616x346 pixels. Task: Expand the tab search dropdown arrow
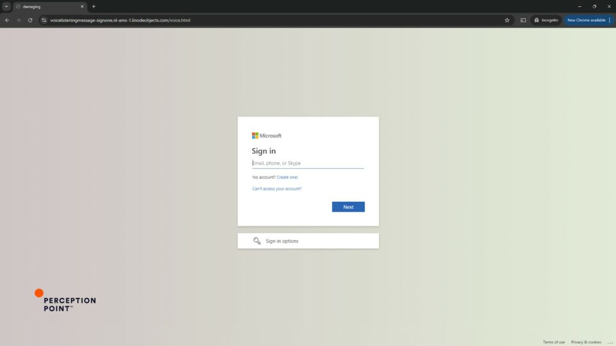tap(7, 7)
